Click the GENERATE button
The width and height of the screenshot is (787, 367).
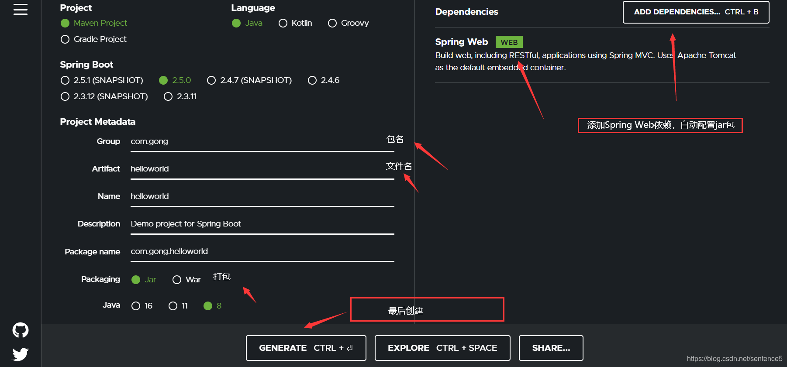306,348
